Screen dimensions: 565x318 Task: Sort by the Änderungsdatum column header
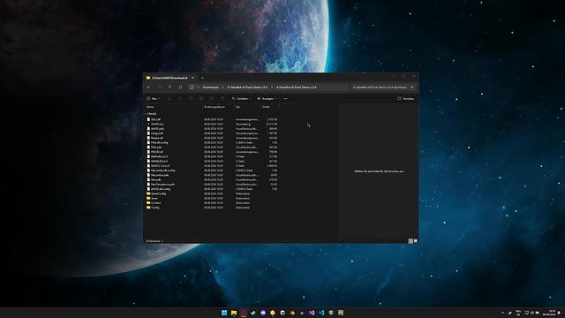coord(215,107)
